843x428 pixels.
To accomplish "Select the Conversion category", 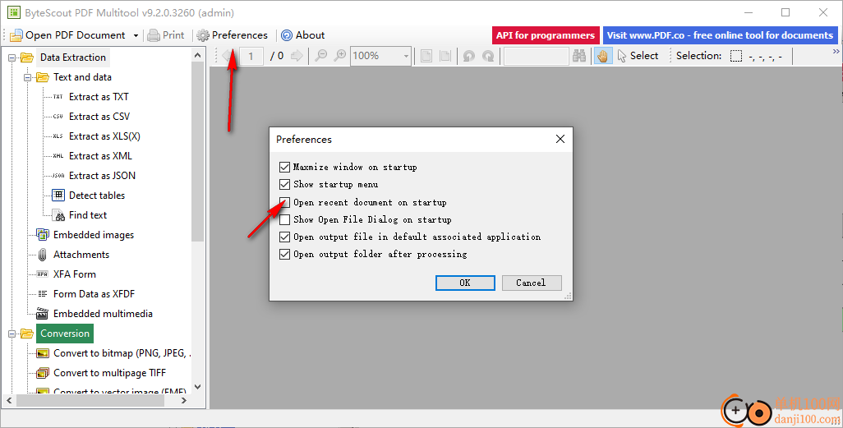I will coord(65,334).
